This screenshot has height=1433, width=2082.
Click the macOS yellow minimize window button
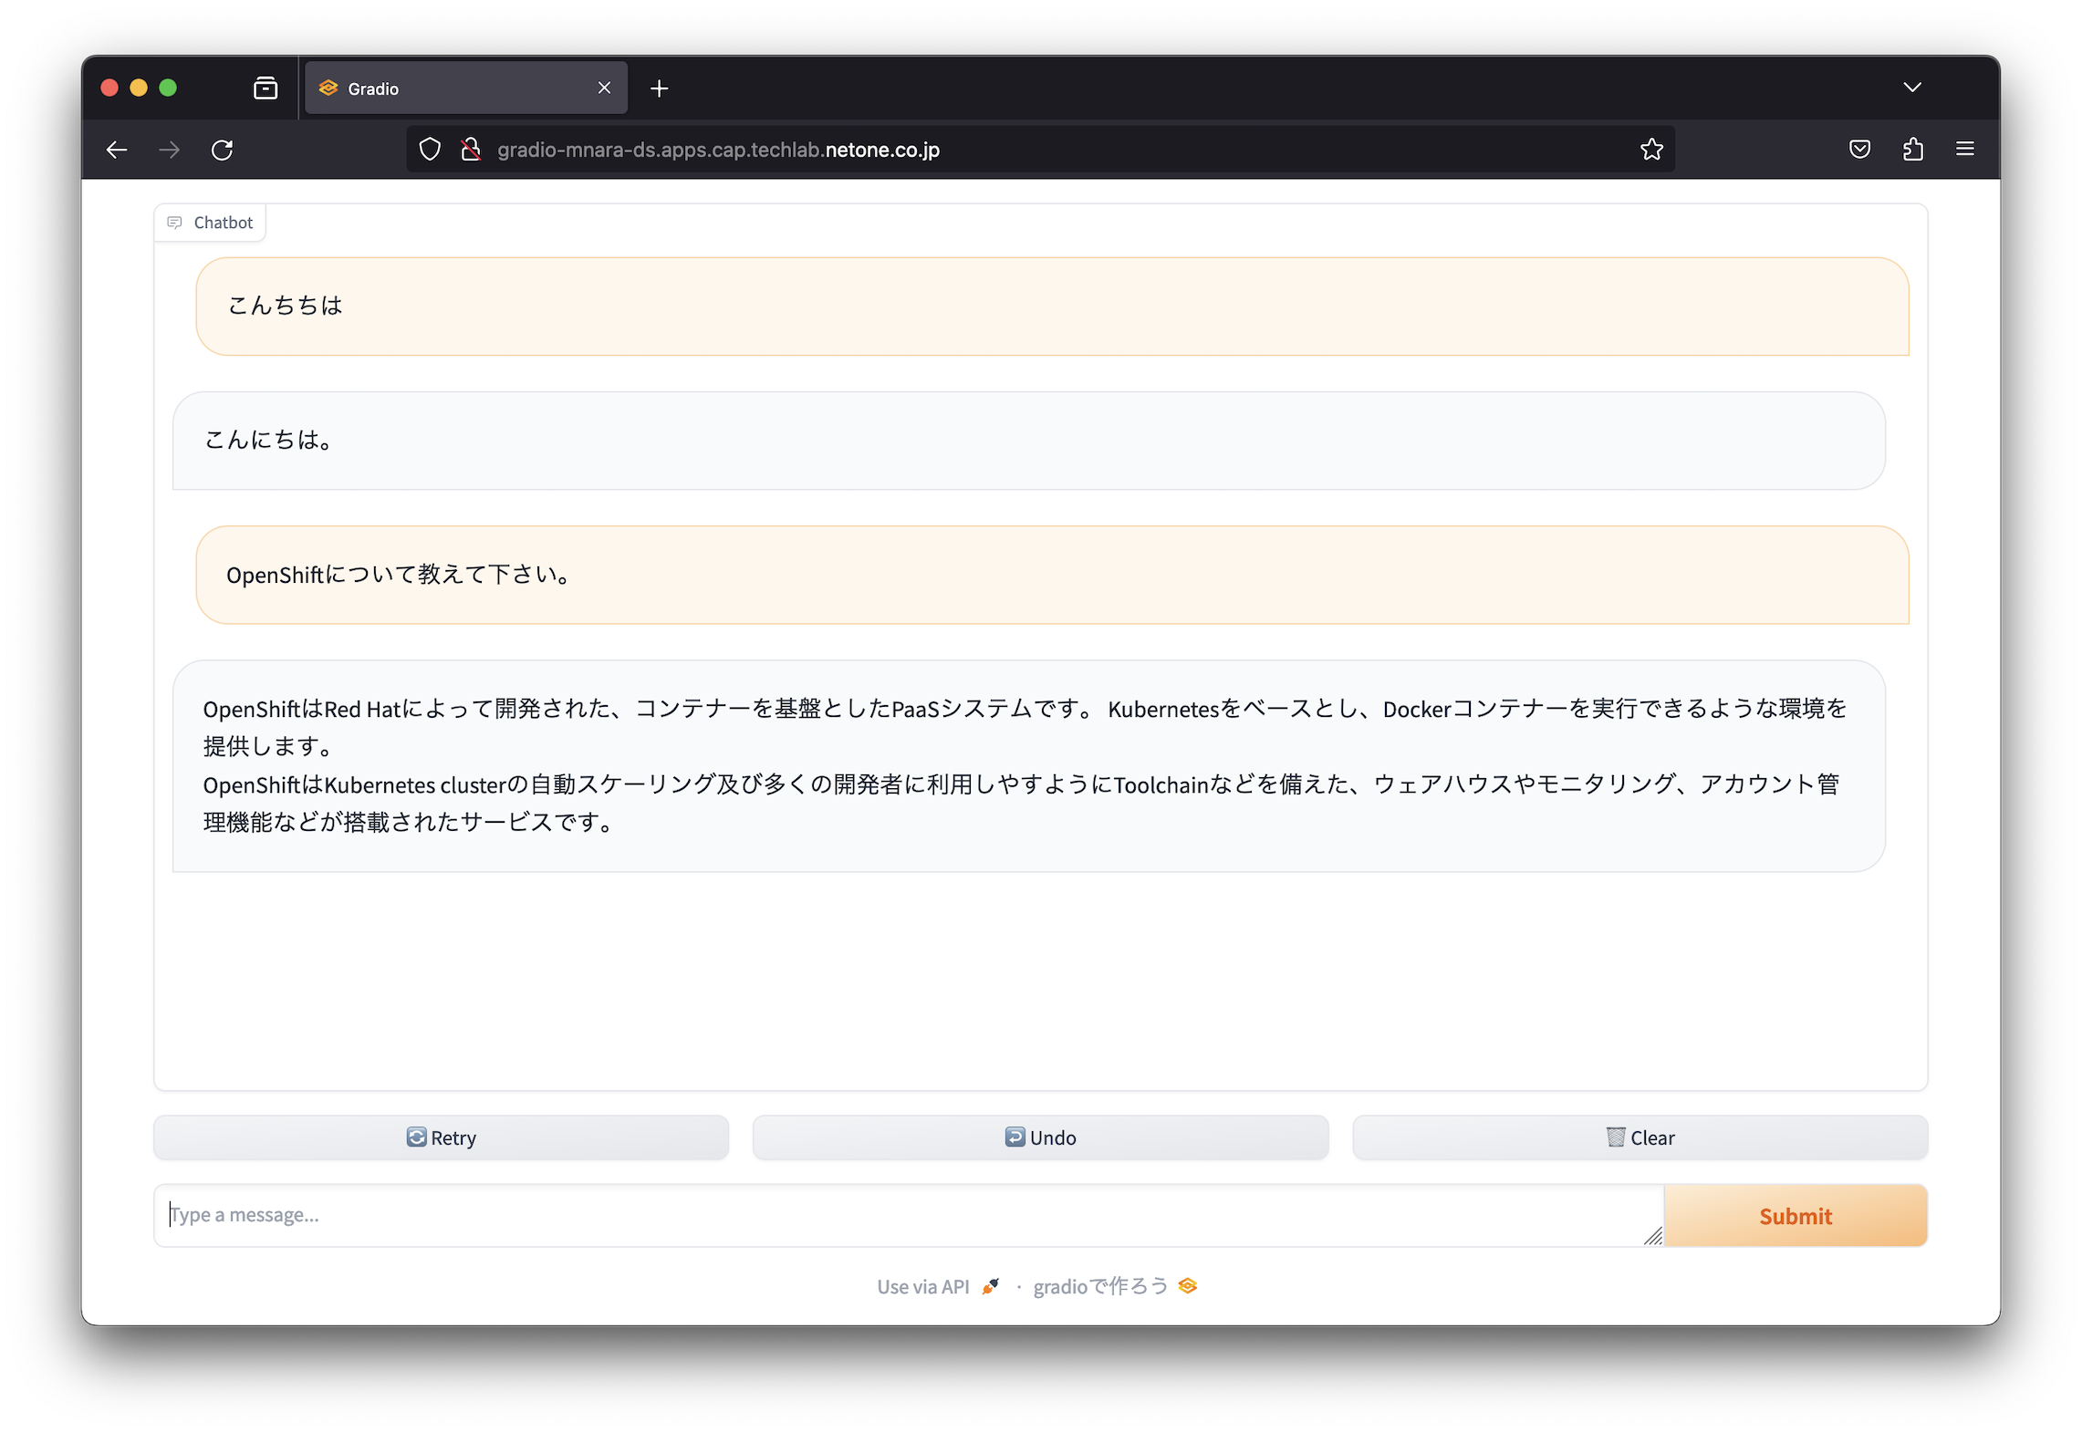(x=139, y=88)
